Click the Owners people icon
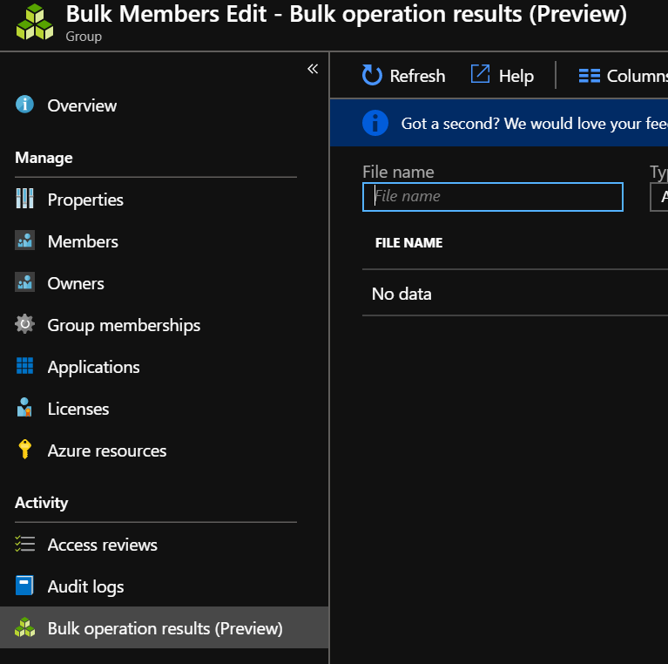This screenshot has height=664, width=668. click(x=24, y=283)
